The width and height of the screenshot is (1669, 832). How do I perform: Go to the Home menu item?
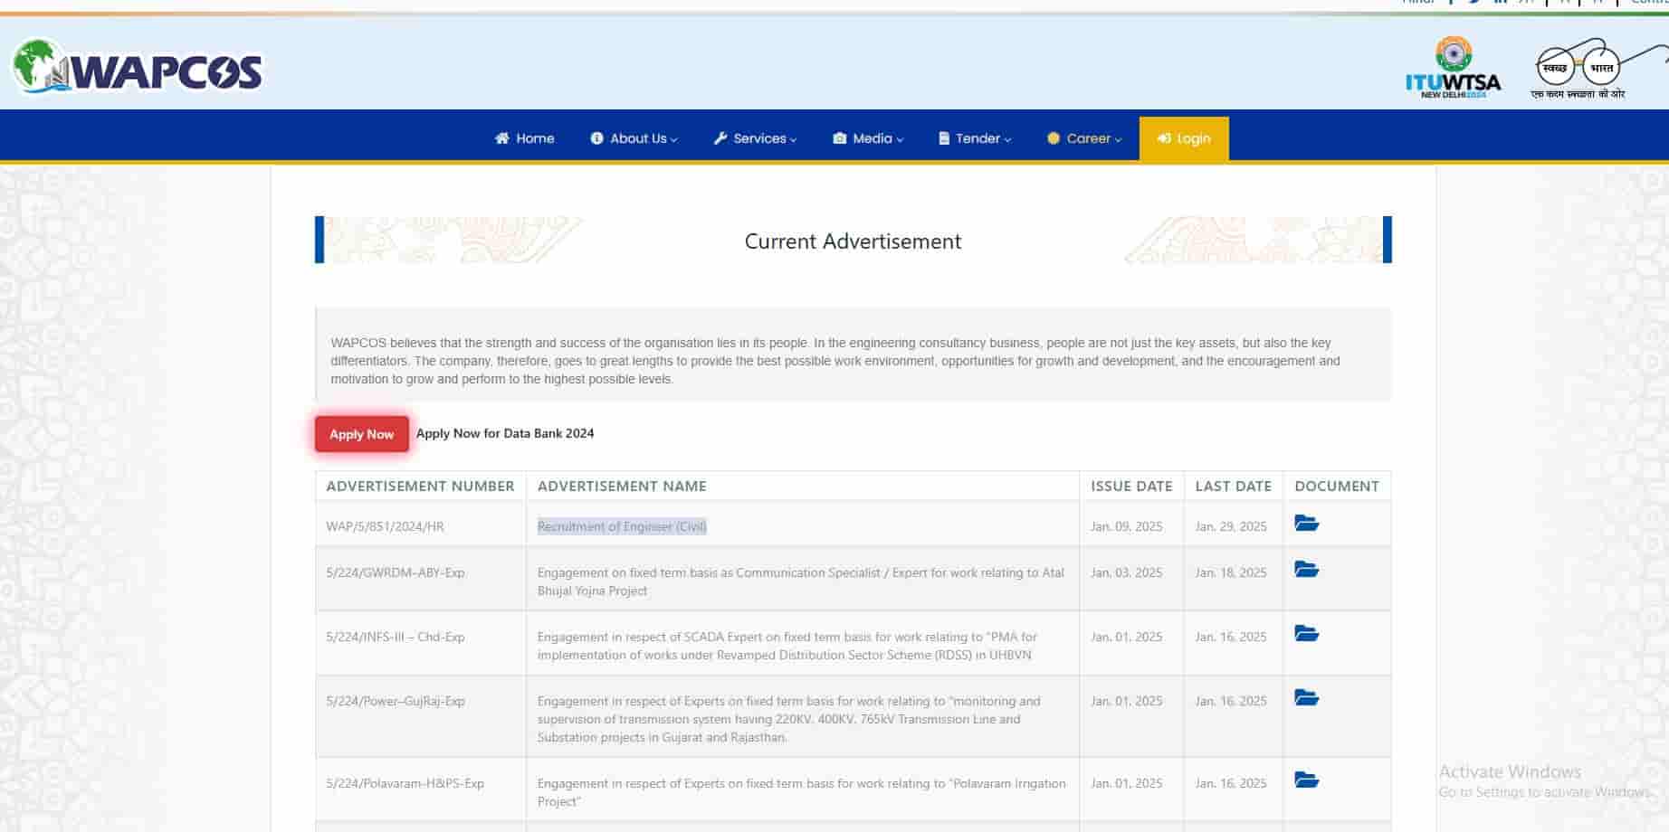[x=525, y=138]
